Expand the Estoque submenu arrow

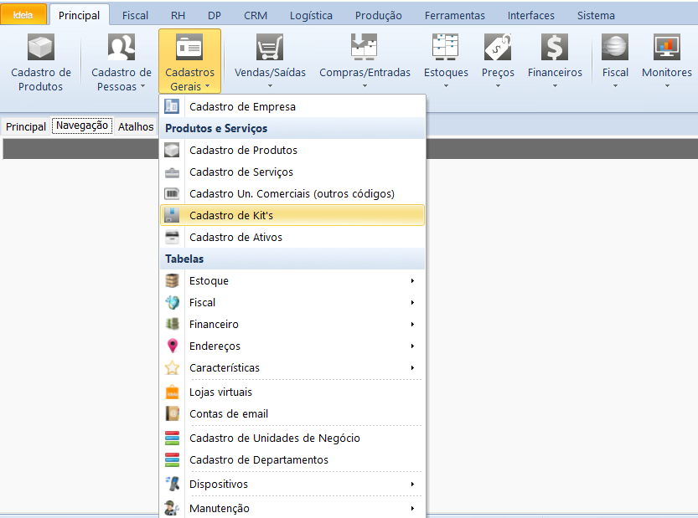412,281
